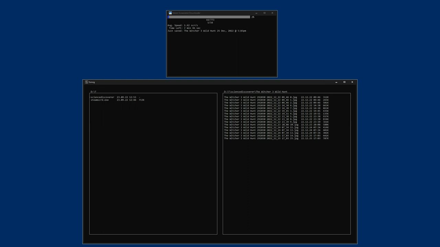The height and width of the screenshot is (247, 440).
Task: Click the Just saved Witcher 3 line
Action: (207, 31)
